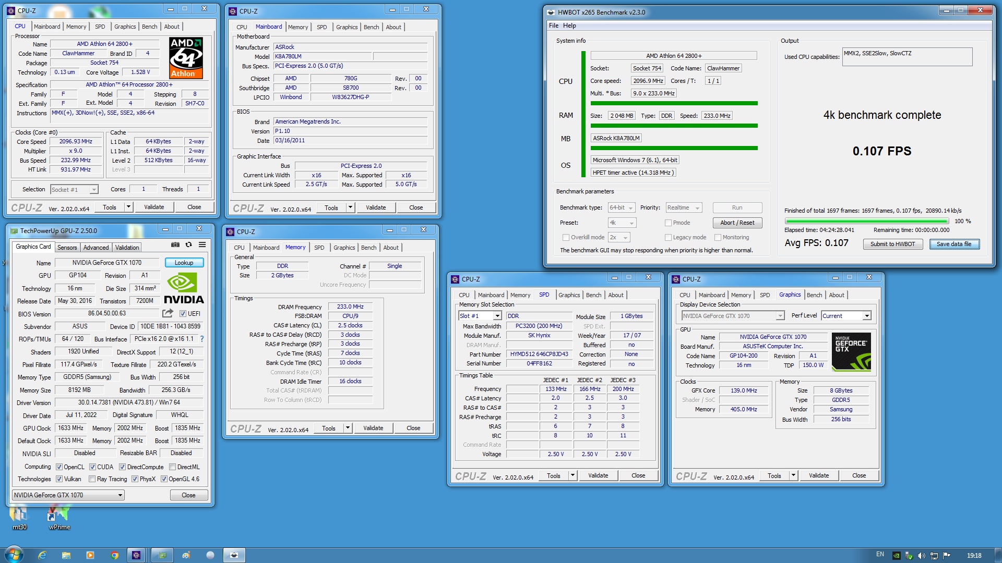Open the mt30 desktop folder icon

[19, 516]
